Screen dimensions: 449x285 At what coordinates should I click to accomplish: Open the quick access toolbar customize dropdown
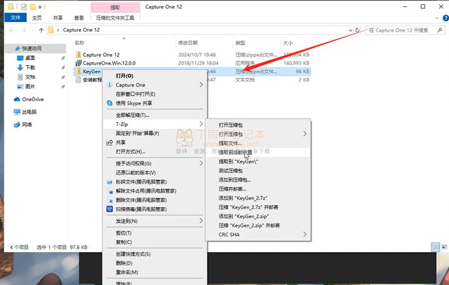(40, 6)
